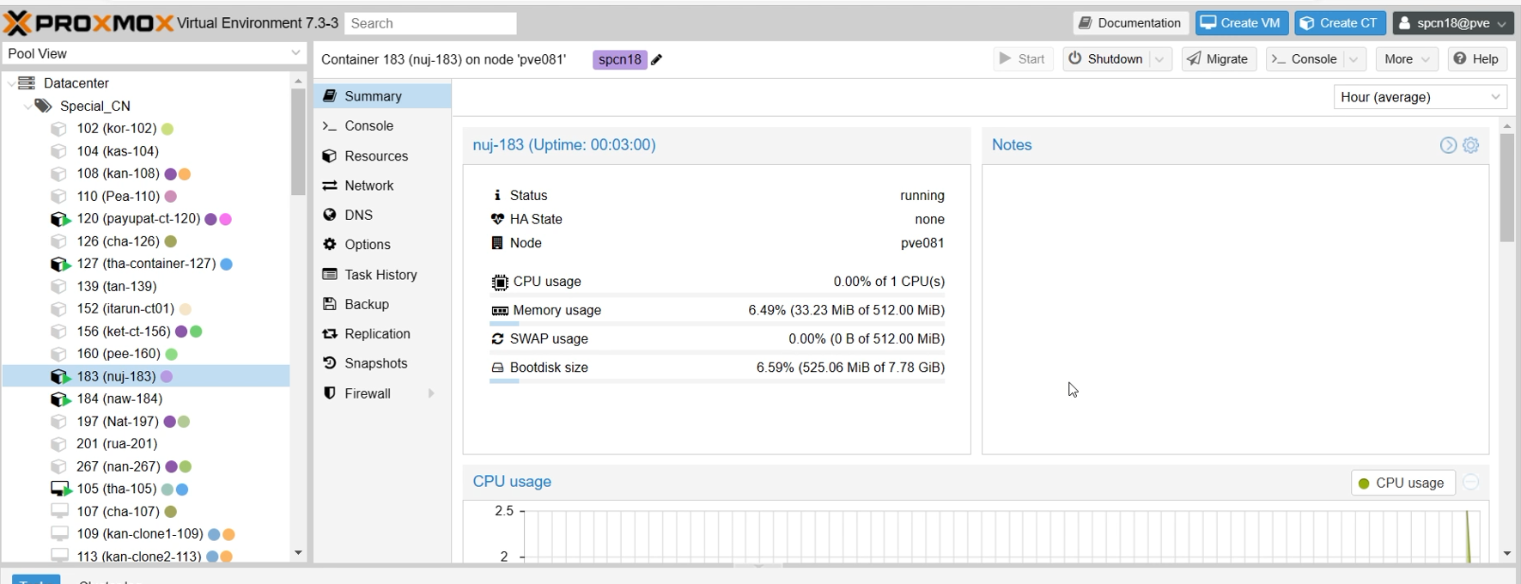
Task: Collapse the Special_CN pool node
Action: [27, 106]
